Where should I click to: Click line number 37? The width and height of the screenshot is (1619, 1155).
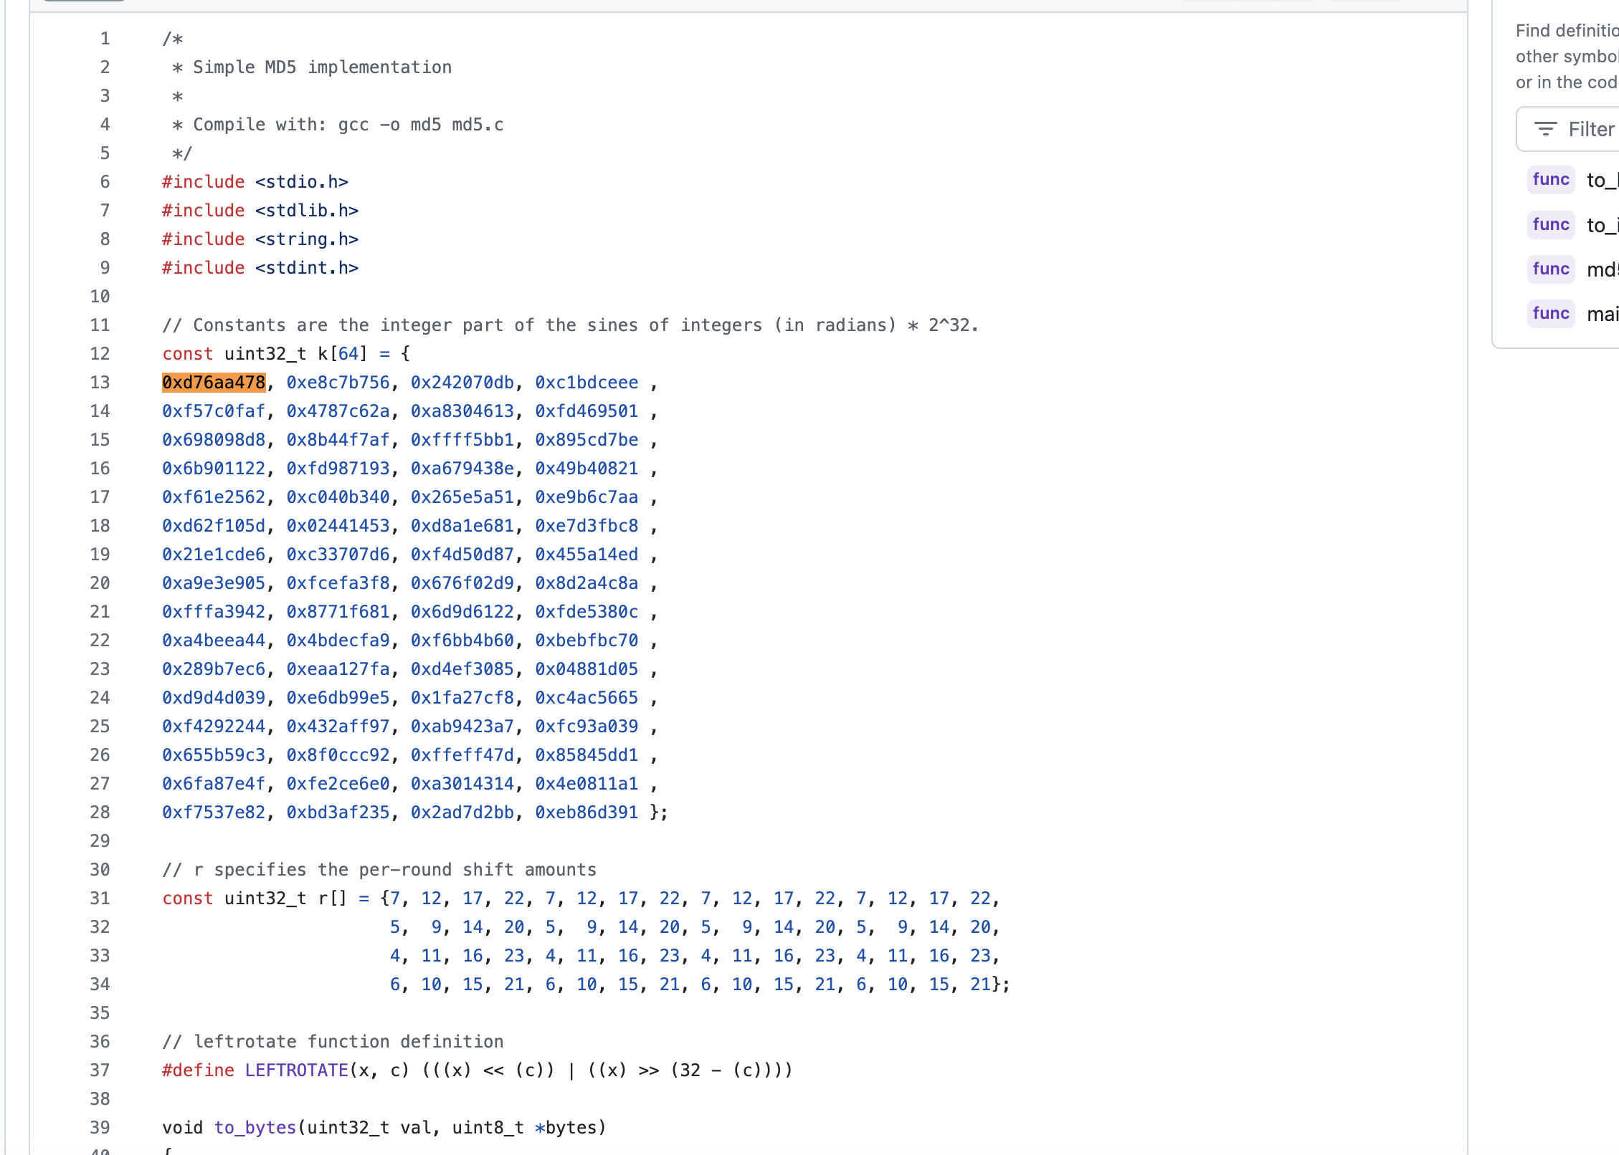100,1070
